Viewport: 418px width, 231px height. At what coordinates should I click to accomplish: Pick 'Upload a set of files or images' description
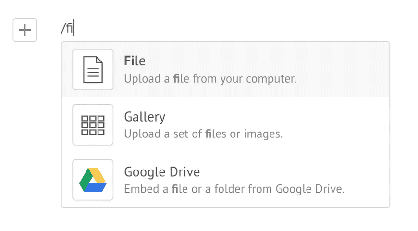pos(203,134)
